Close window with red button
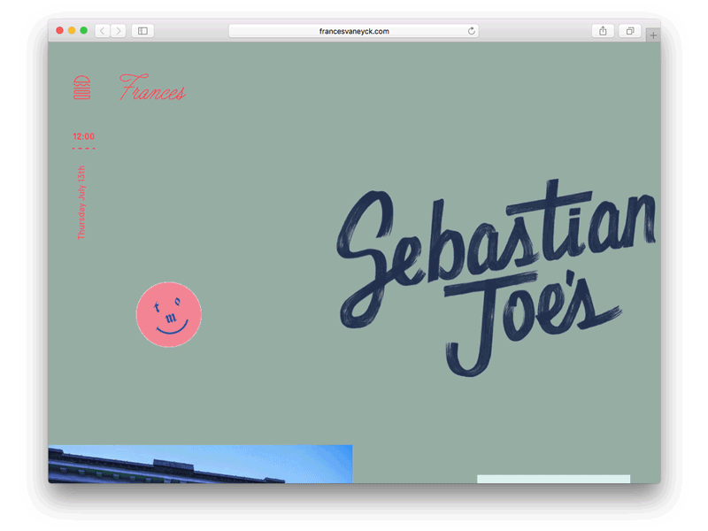 coord(59,31)
